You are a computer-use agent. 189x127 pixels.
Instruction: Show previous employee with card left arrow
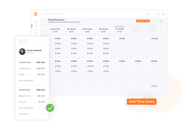coord(21,41)
